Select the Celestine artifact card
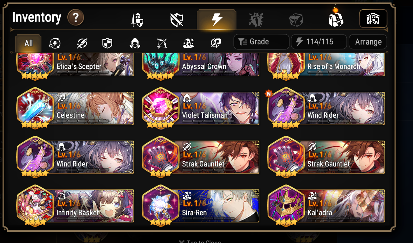This screenshot has width=413, height=243. pyautogui.click(x=75, y=108)
